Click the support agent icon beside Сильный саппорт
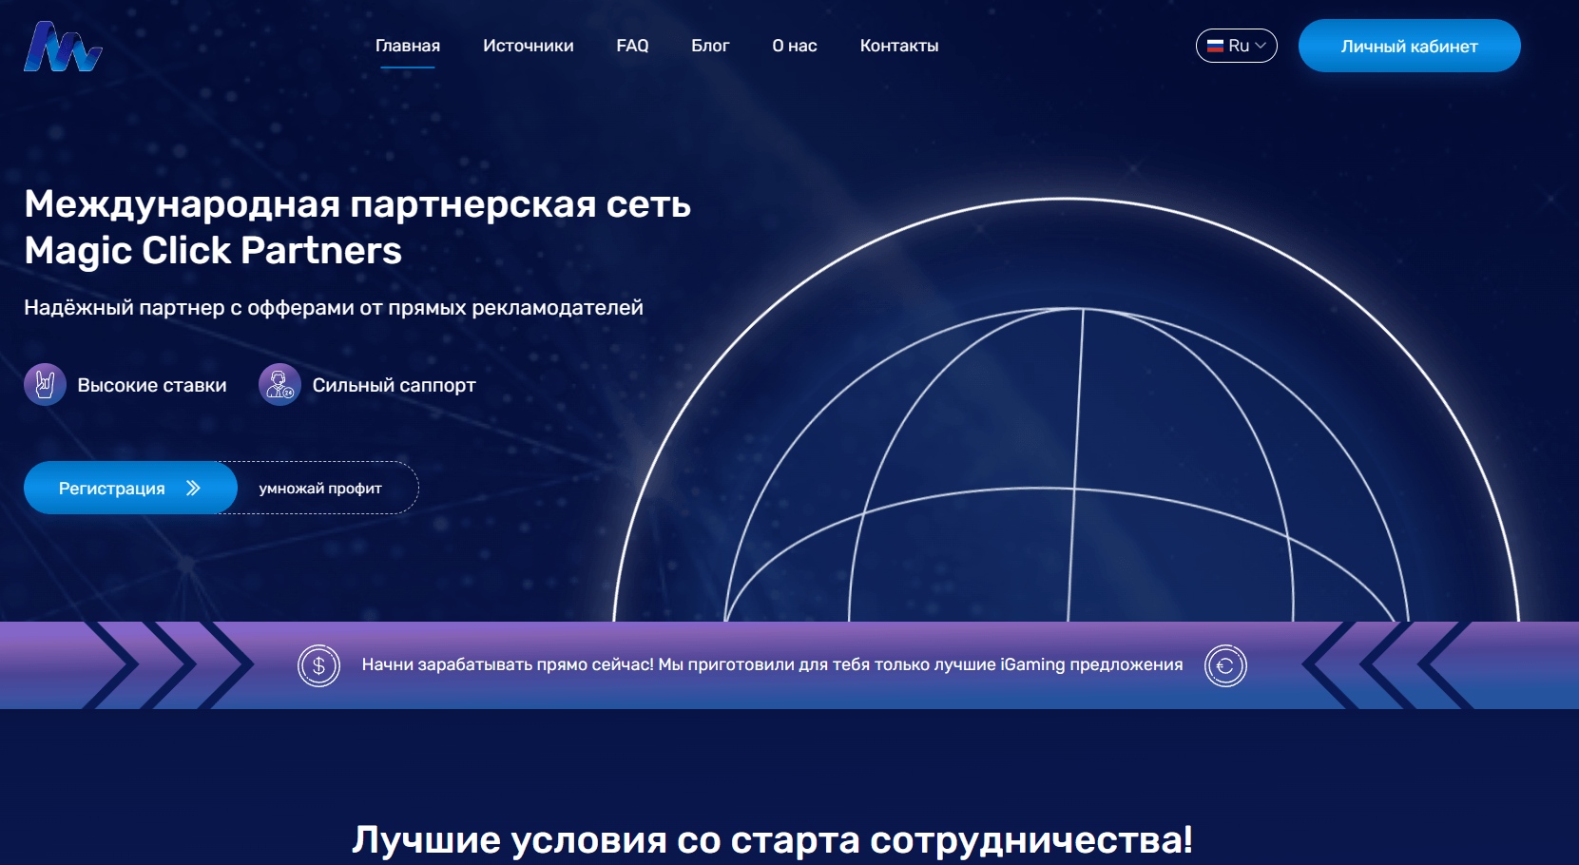 (279, 385)
